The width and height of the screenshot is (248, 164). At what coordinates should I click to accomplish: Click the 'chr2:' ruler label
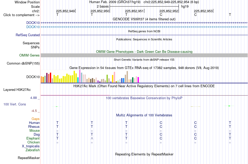click(x=36, y=11)
